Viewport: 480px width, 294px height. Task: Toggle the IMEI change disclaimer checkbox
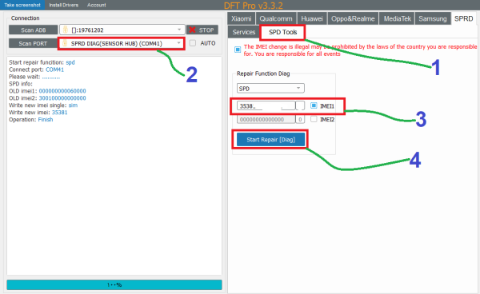(238, 50)
